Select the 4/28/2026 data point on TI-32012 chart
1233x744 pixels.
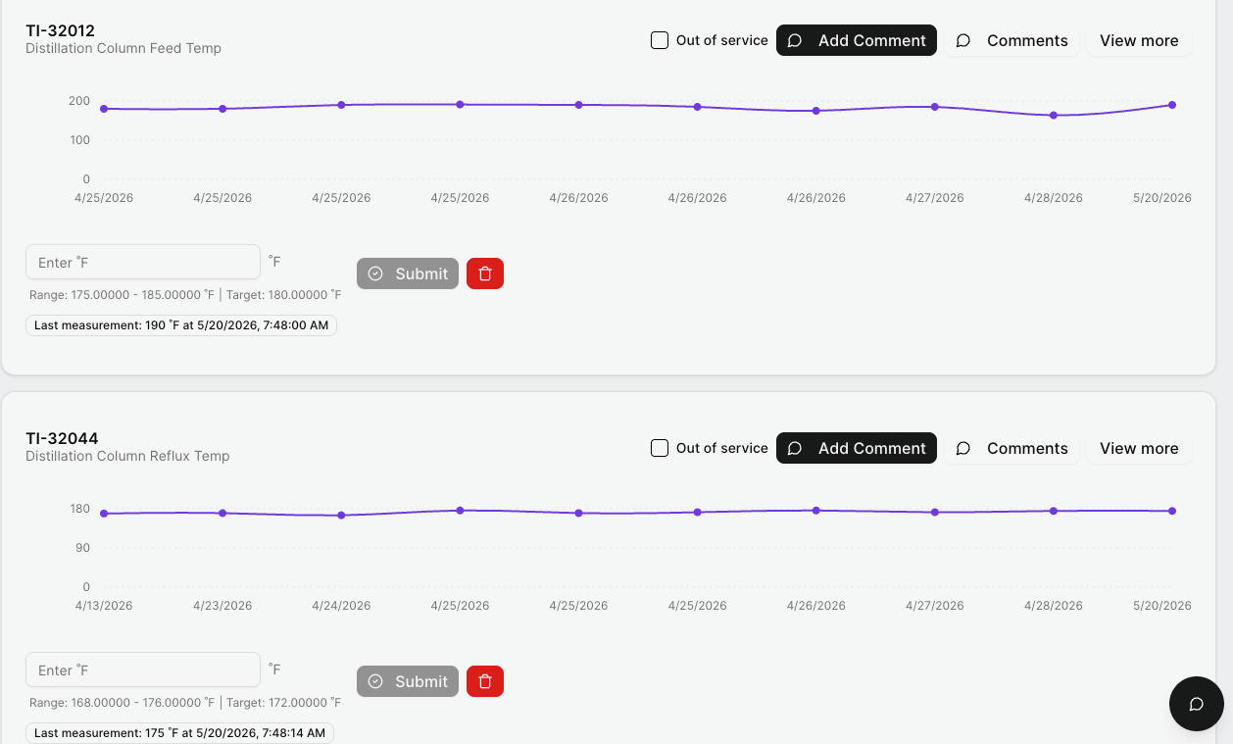point(1054,116)
